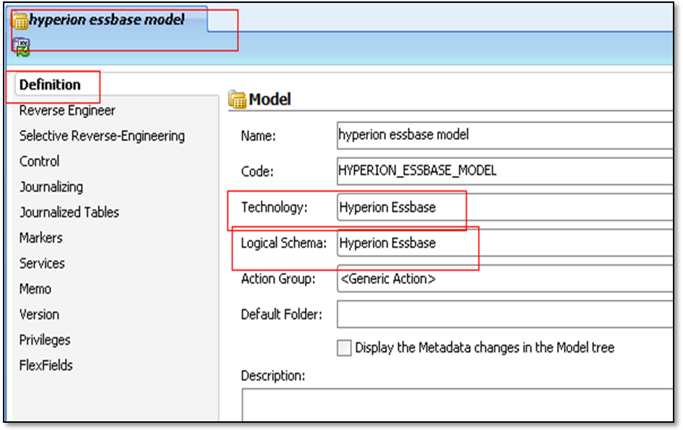Open the Memo tab
This screenshot has width=683, height=430.
click(35, 289)
